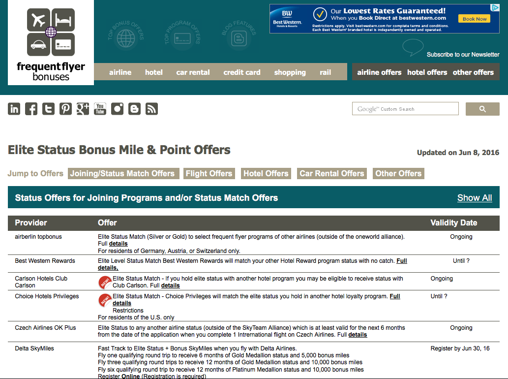Open Choice Privileges Full details link
Image resolution: width=508 pixels, height=379 pixels.
(x=395, y=296)
